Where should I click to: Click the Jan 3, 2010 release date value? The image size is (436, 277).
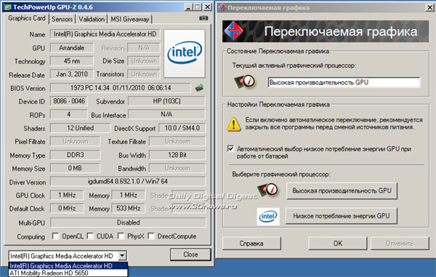[x=71, y=74]
